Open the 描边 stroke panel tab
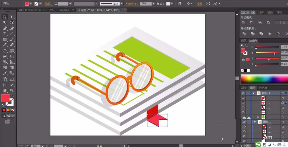The image size is (288, 147). pos(270,12)
